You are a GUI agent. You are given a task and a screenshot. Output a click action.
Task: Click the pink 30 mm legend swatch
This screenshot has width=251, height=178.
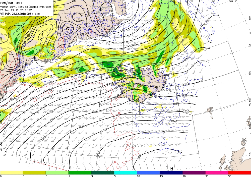pos(217,172)
